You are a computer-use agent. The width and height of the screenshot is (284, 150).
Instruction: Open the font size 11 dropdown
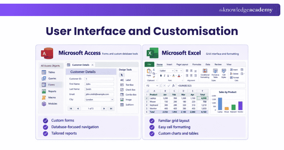[x=181, y=71]
